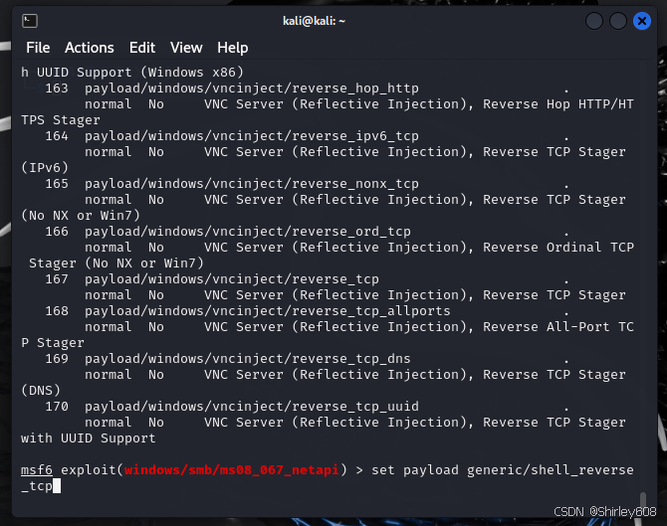Click the terminal icon in title bar

click(x=30, y=21)
